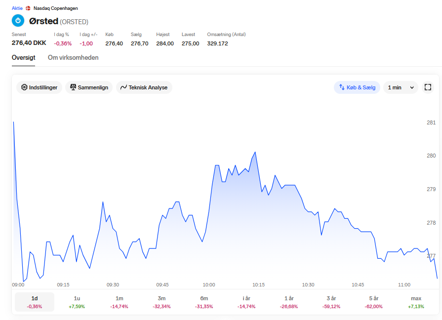Click the Senest column label

tap(19, 35)
